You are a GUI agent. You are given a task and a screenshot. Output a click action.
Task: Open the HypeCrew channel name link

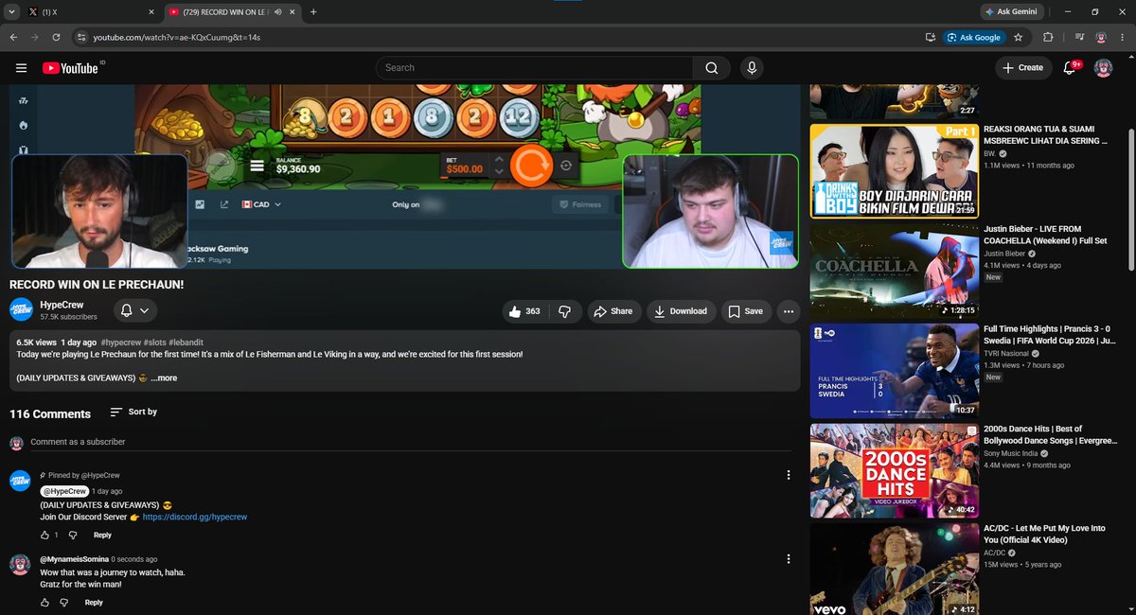62,306
